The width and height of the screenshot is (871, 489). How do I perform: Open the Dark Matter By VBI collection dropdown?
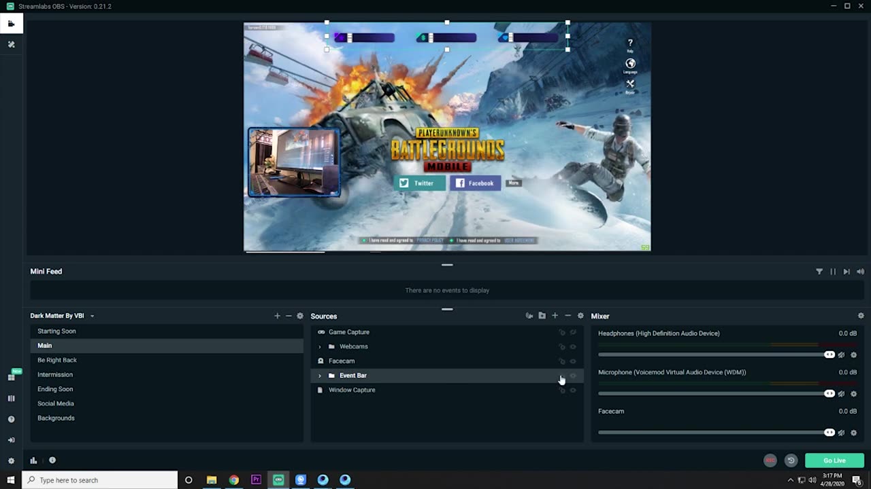(63, 316)
